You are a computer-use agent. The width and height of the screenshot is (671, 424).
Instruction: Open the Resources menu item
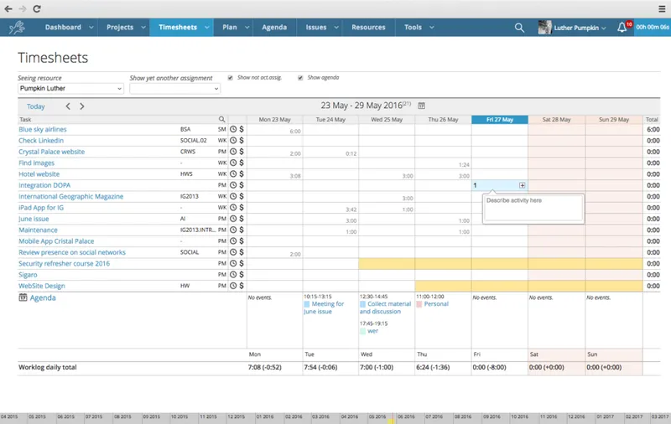click(x=368, y=28)
